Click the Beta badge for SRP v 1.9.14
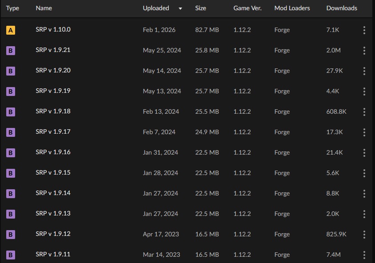 (11, 194)
